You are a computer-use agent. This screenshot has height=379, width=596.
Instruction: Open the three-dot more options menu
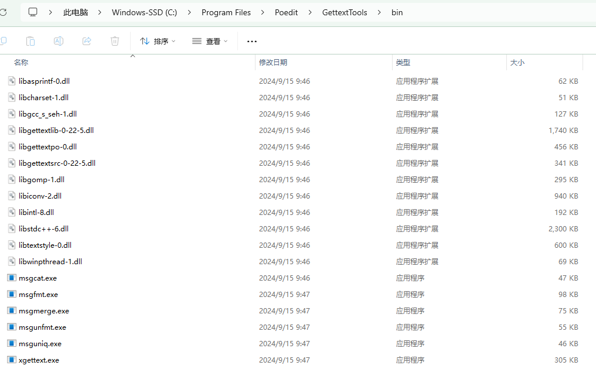pyautogui.click(x=252, y=41)
